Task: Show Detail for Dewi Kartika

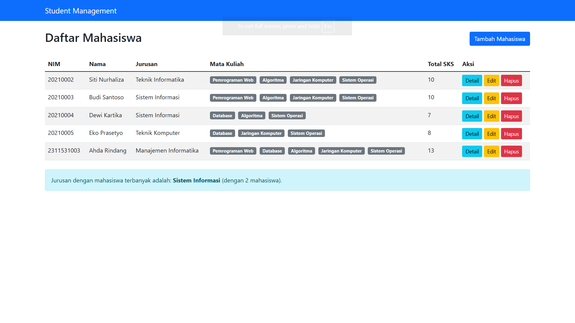Action: click(472, 116)
